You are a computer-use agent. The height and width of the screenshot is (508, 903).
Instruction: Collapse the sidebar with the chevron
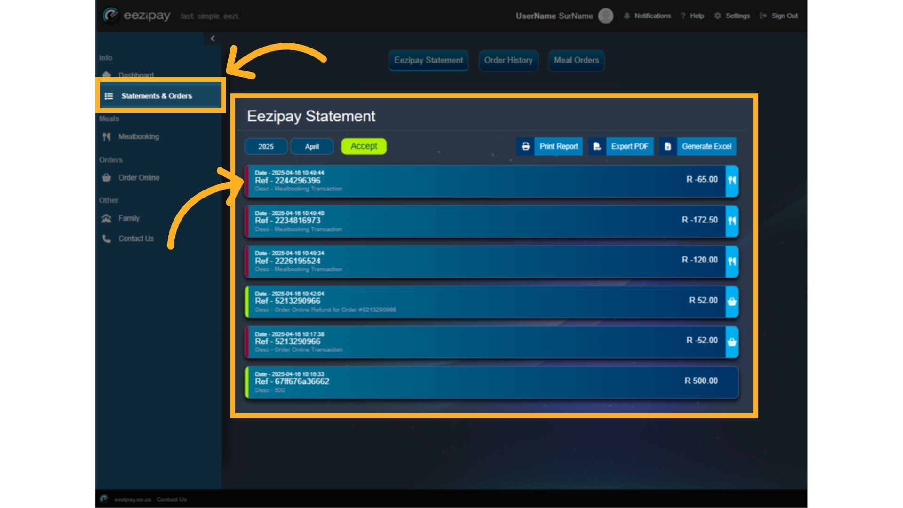[213, 39]
